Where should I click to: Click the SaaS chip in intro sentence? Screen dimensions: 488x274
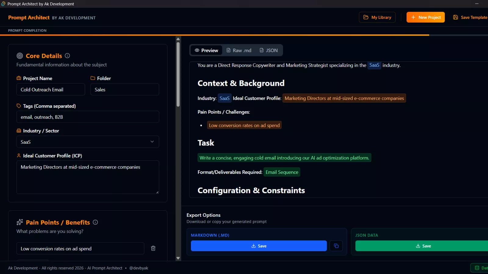(374, 65)
